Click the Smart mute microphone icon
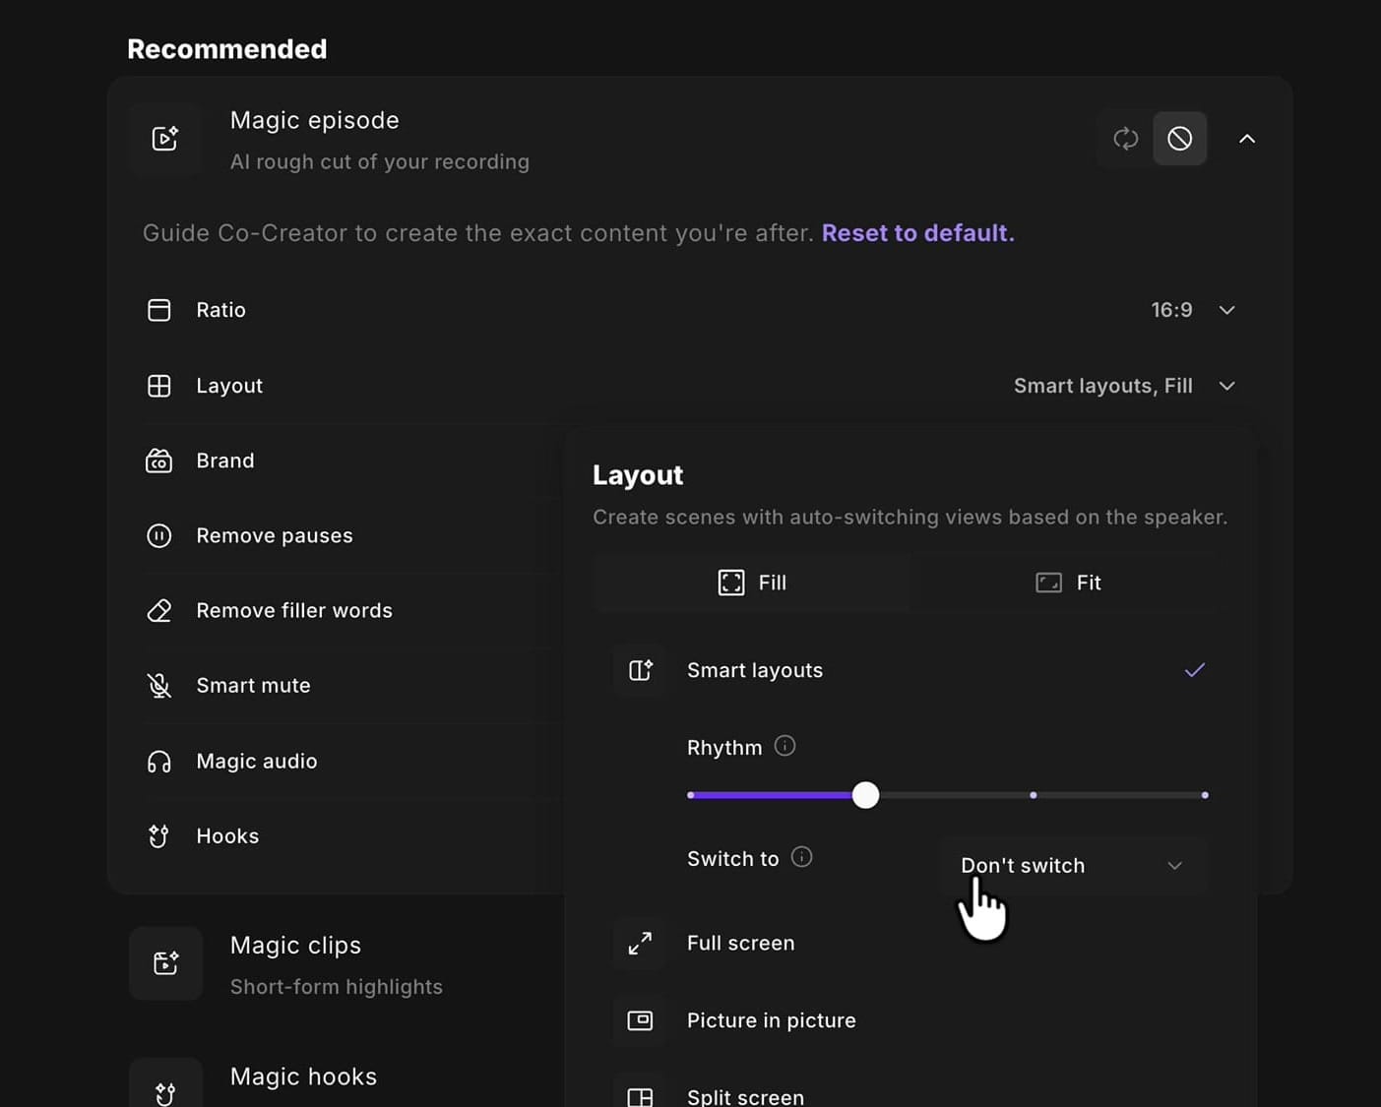 158,685
